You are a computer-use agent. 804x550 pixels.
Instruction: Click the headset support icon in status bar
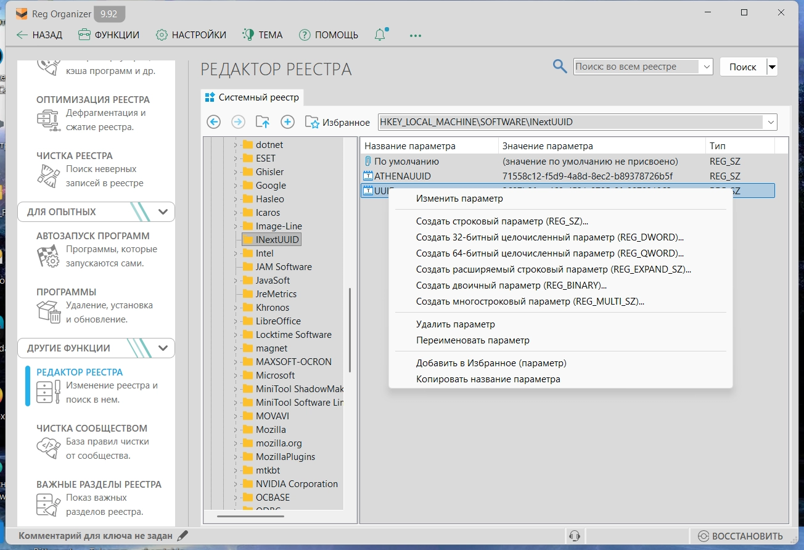pyautogui.click(x=575, y=536)
